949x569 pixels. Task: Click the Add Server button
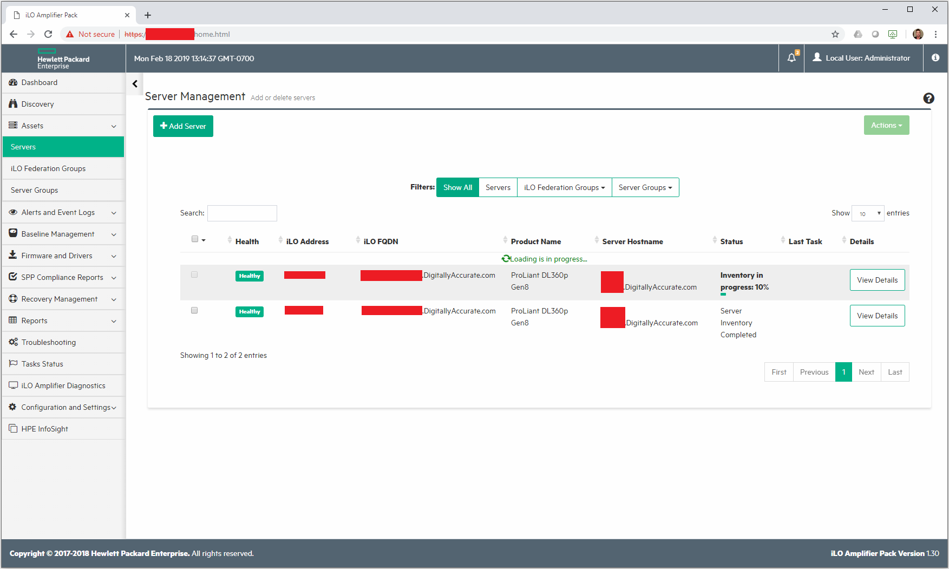(183, 126)
